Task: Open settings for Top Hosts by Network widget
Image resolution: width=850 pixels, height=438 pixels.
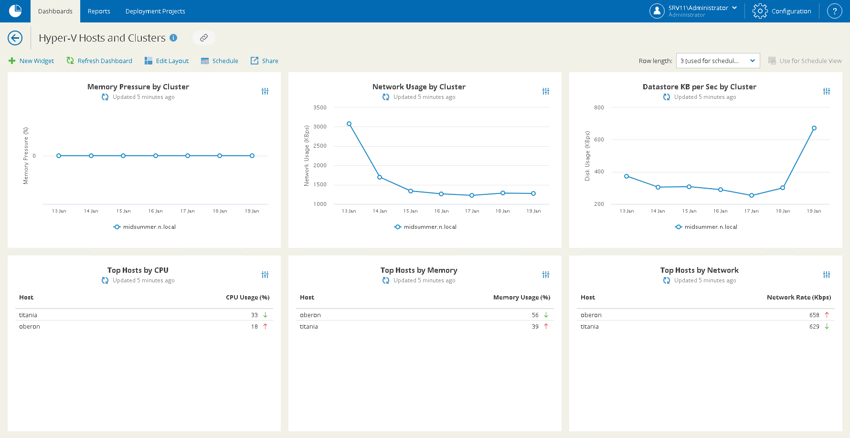Action: point(827,275)
